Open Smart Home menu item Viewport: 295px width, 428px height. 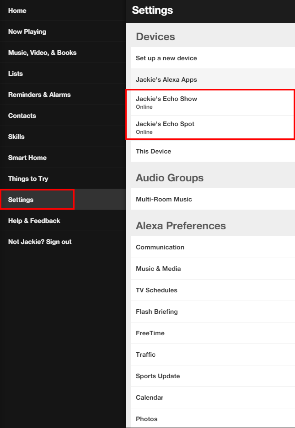[x=63, y=158]
